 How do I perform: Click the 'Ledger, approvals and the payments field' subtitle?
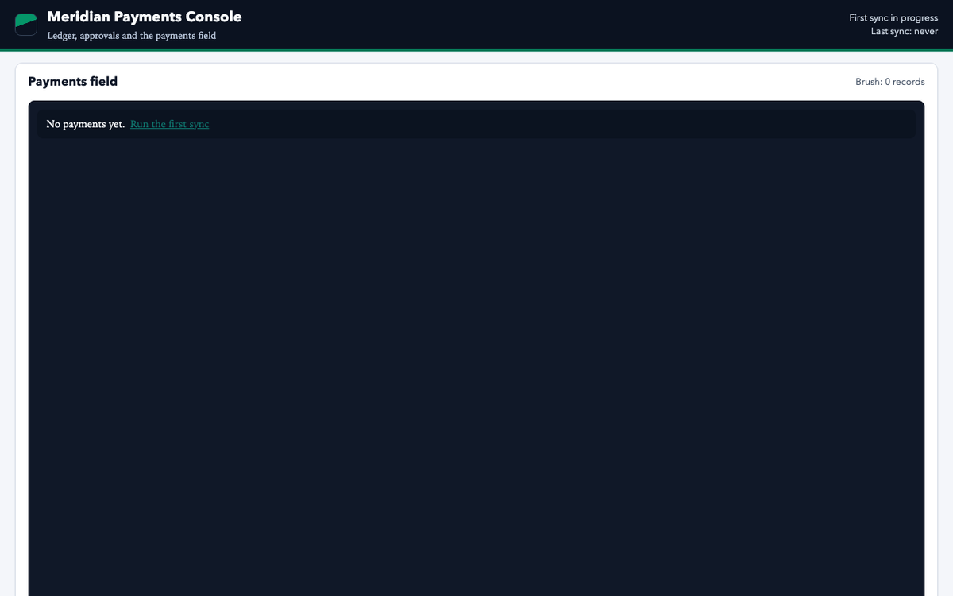[132, 36]
